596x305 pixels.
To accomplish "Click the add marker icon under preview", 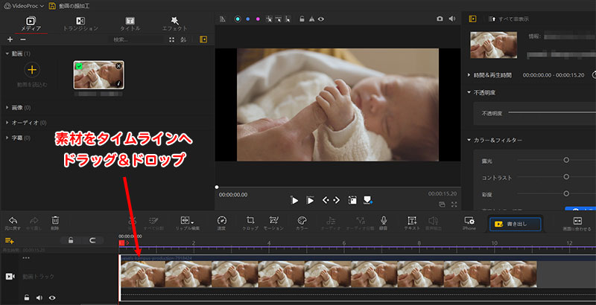I will pyautogui.click(x=368, y=200).
